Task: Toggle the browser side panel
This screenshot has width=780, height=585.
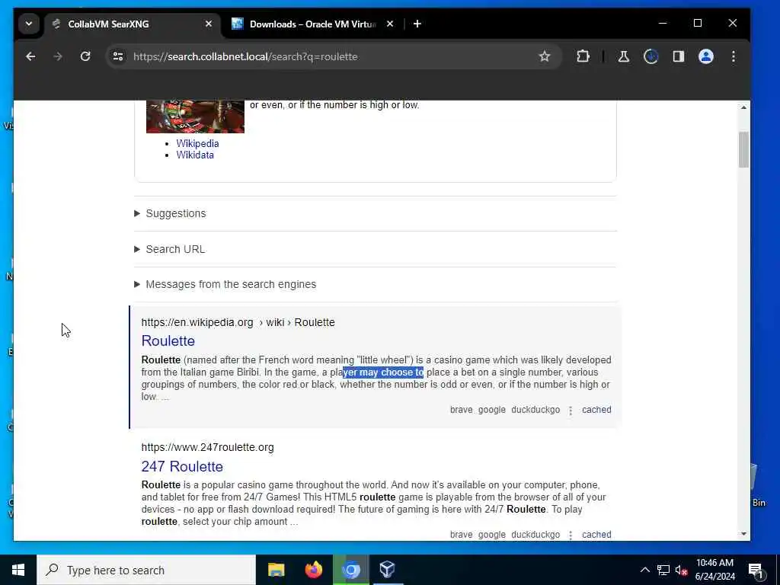Action: point(678,56)
